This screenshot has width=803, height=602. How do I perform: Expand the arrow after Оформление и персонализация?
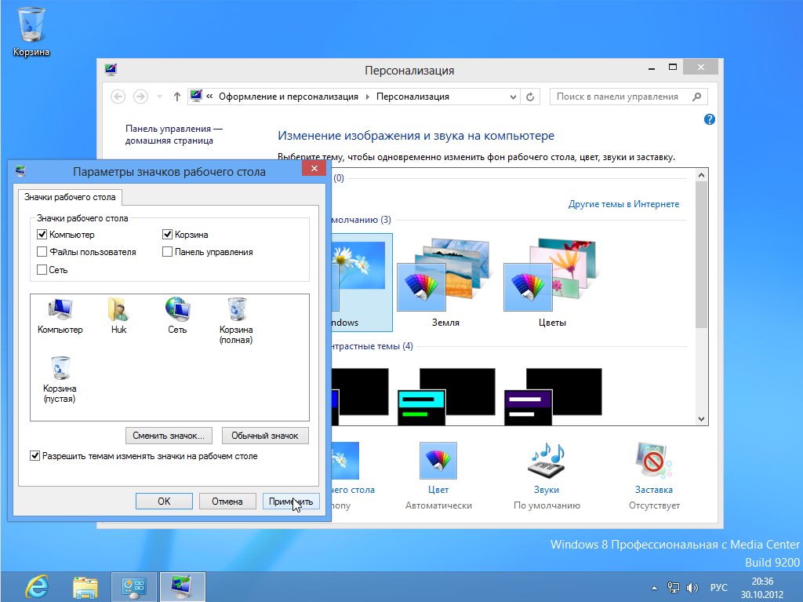[367, 97]
